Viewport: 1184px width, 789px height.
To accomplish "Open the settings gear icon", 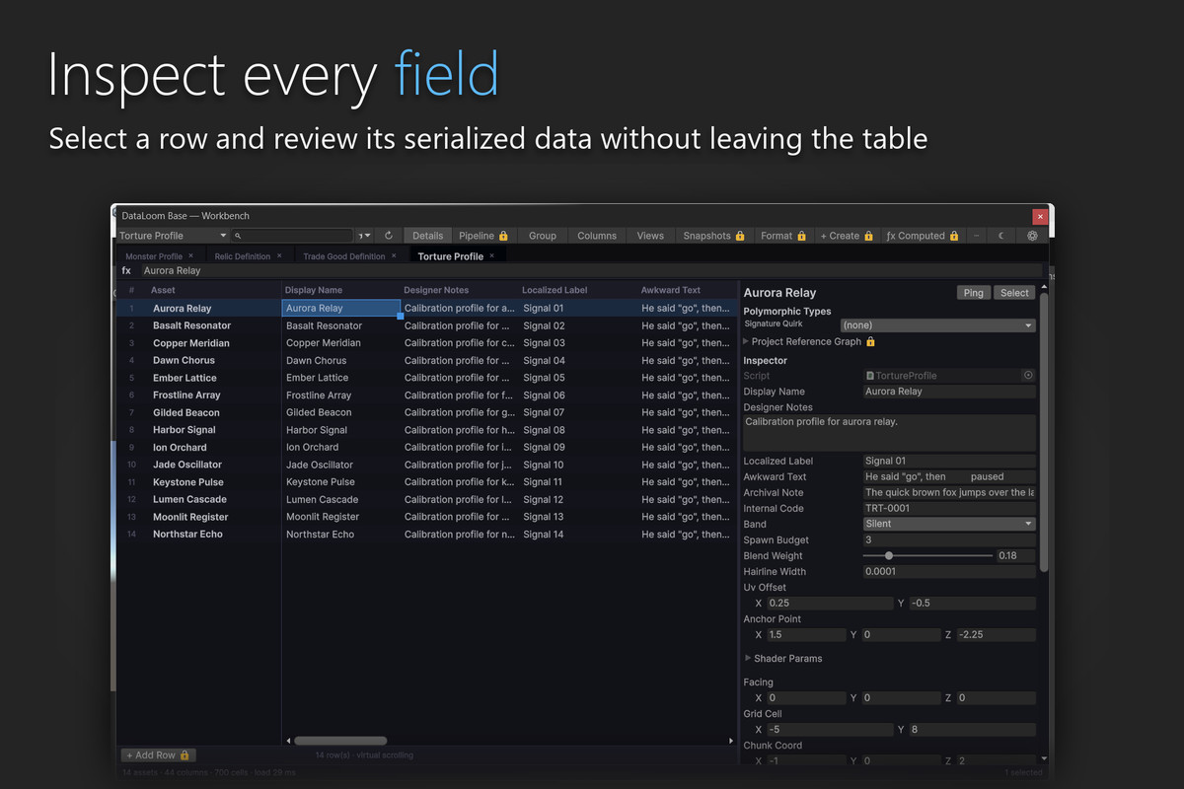I will [1032, 236].
